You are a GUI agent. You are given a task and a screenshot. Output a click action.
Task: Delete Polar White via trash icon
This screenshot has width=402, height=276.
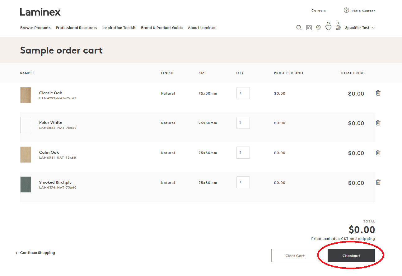[x=378, y=123]
